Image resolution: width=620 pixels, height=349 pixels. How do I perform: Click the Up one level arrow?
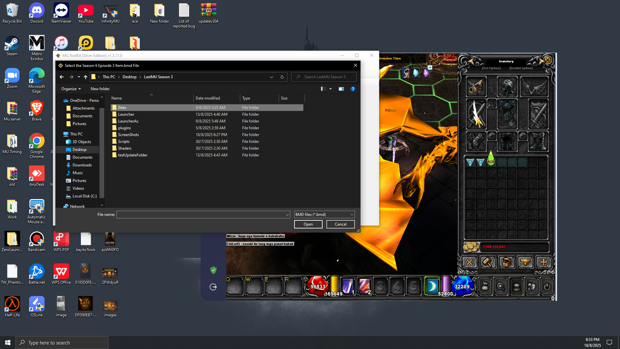click(86, 77)
